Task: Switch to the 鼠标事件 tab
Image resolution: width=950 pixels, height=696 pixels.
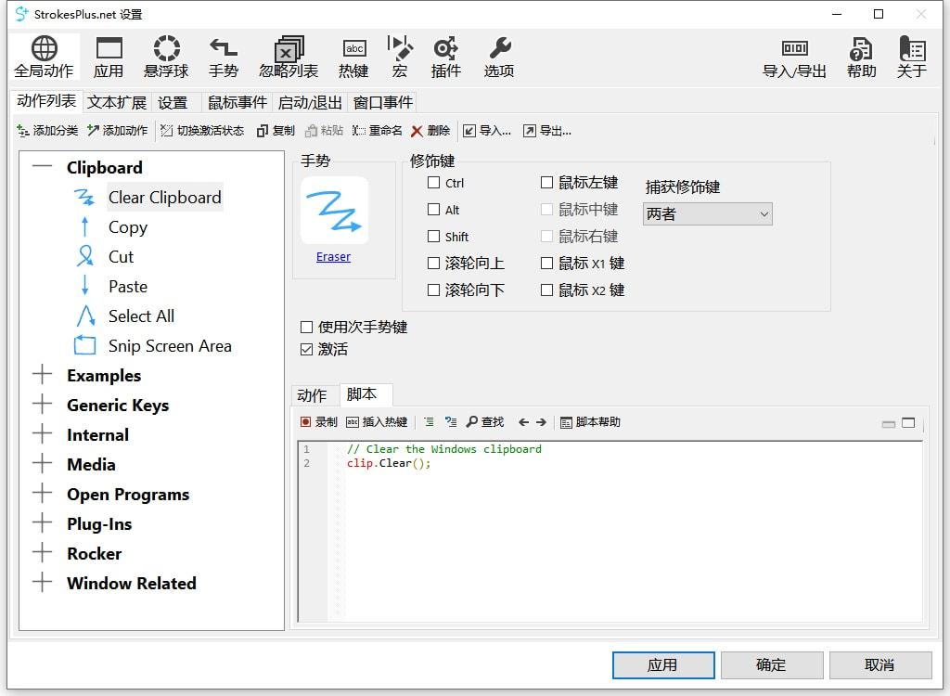Action: pyautogui.click(x=237, y=102)
